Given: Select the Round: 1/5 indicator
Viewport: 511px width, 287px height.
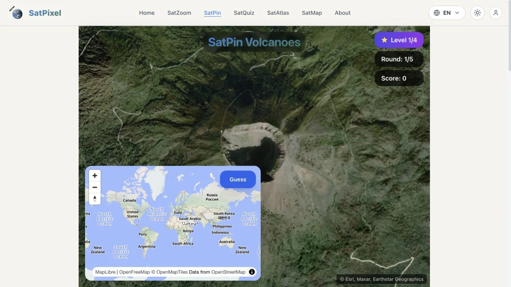Looking at the screenshot, I should tap(399, 59).
